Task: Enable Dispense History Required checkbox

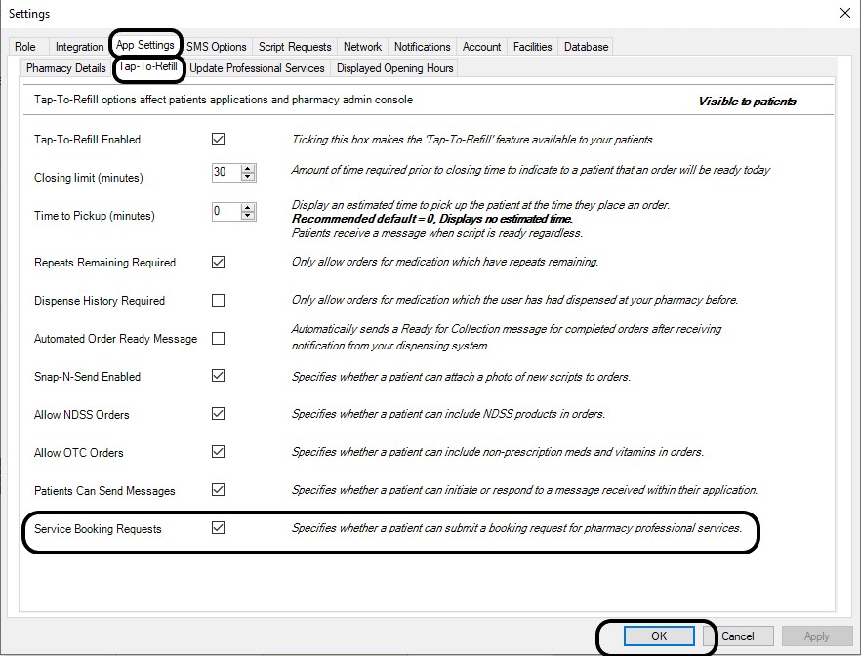Action: [218, 301]
